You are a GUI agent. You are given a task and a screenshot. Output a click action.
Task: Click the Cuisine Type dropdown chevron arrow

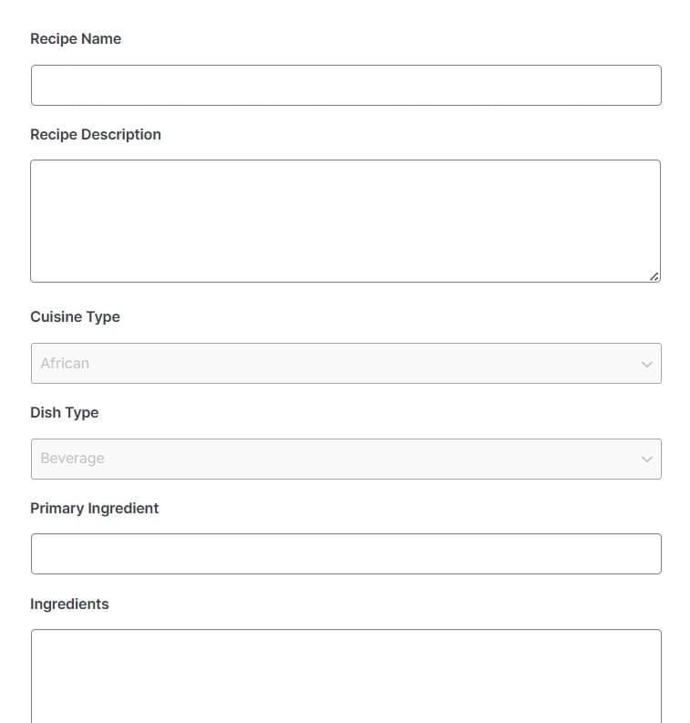(646, 365)
